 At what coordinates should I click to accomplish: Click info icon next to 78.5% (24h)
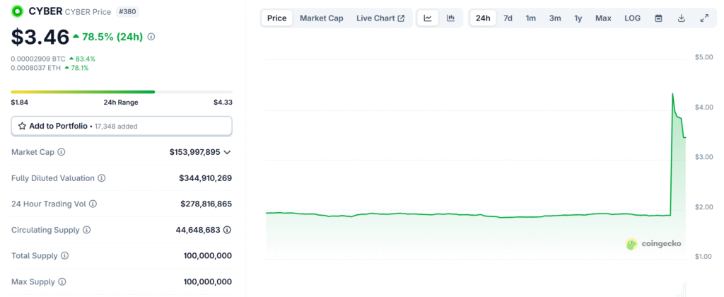pyautogui.click(x=151, y=36)
